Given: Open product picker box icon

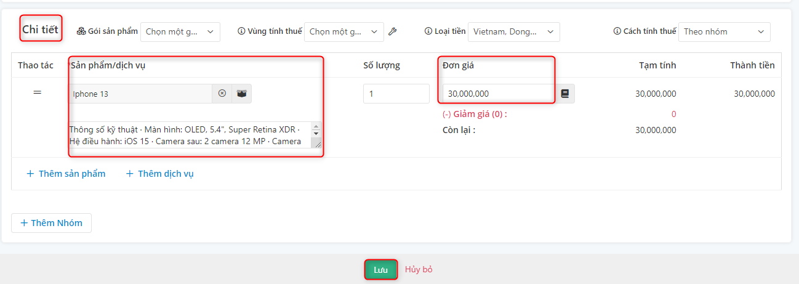Looking at the screenshot, I should pos(242,94).
